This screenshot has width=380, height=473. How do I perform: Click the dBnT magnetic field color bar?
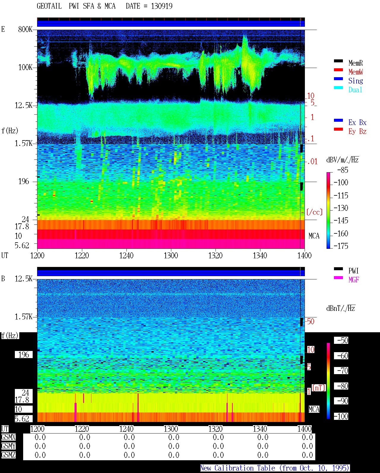pyautogui.click(x=328, y=381)
